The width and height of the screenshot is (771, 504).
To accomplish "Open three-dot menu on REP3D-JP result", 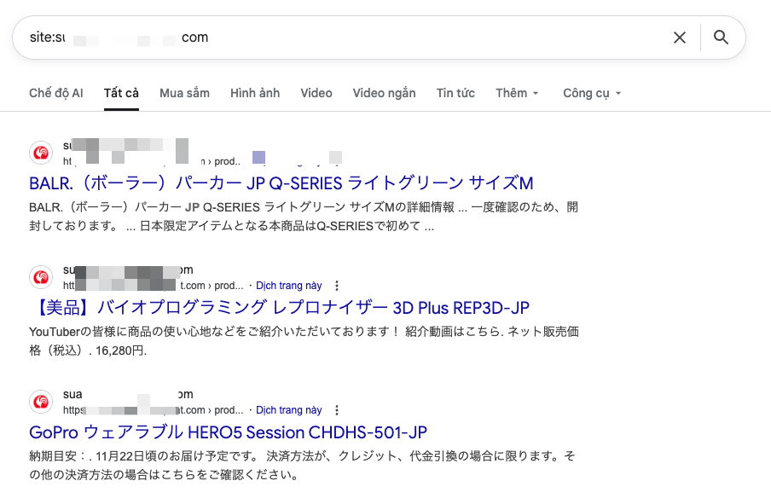I will 337,286.
